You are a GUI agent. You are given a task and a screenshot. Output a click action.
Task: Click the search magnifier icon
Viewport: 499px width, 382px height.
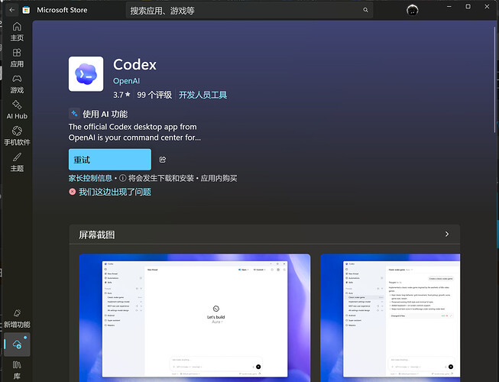pos(366,10)
